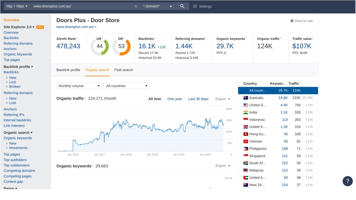Open Content gap sidebar link
Viewport: 356px width, 200px height.
coord(13,182)
